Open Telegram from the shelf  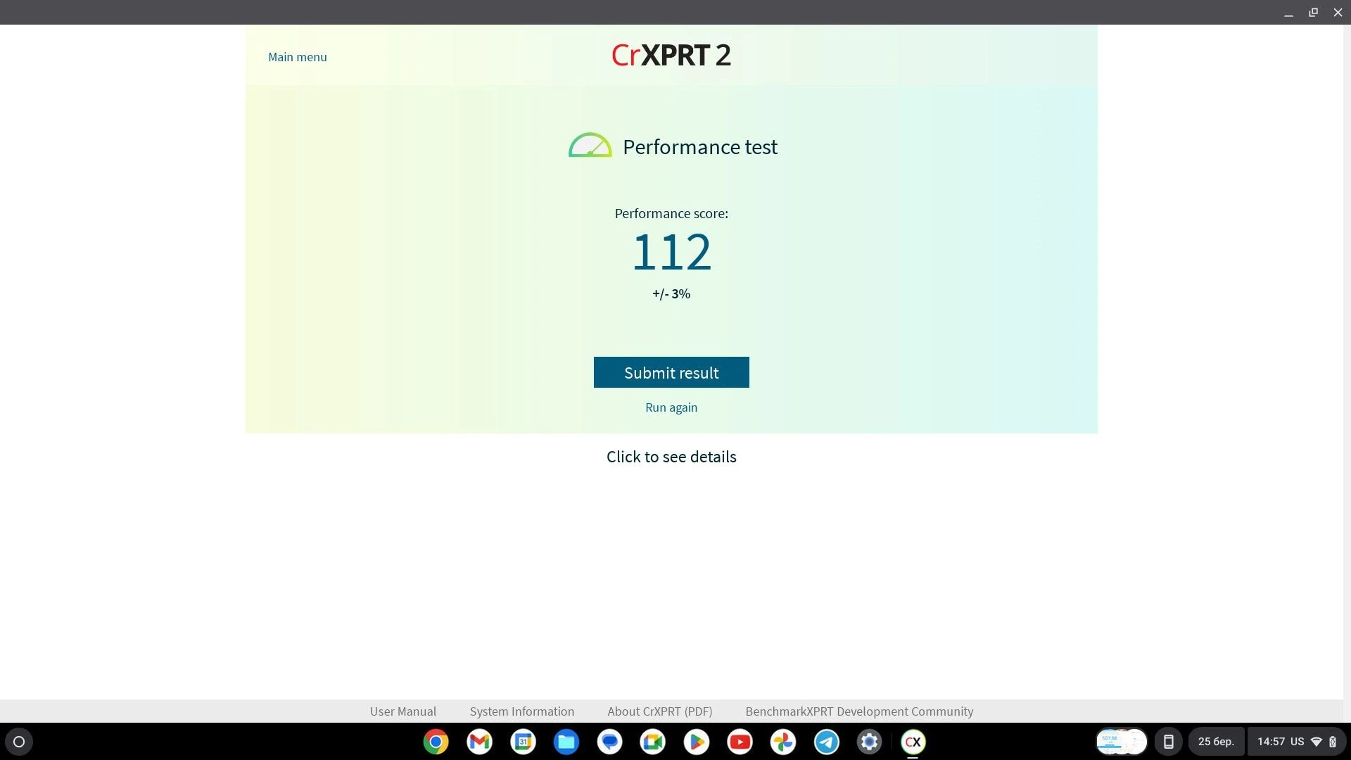(827, 742)
